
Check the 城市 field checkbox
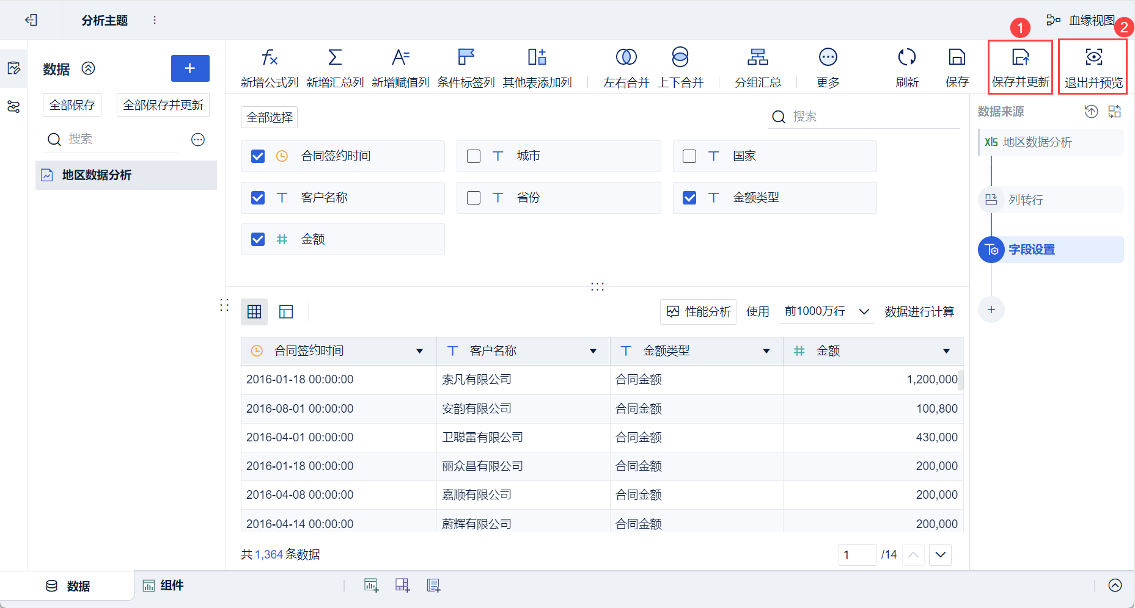tap(474, 156)
